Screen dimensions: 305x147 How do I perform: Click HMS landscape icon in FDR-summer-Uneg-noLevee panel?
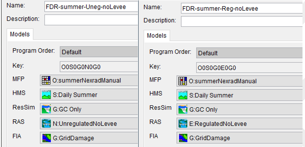tap(46, 95)
